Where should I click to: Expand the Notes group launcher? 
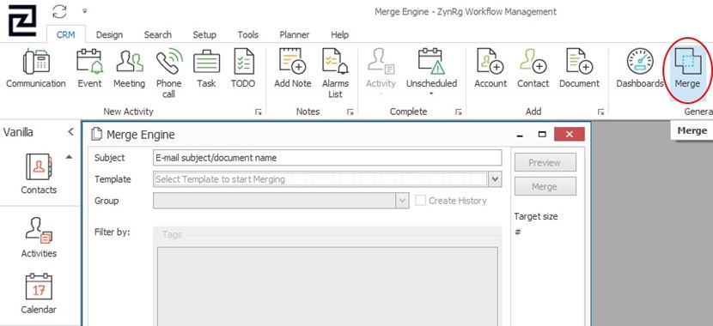point(350,112)
